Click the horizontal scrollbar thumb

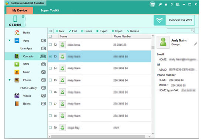98,136
